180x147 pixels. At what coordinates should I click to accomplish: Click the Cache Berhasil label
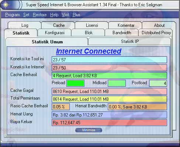tap(24, 75)
